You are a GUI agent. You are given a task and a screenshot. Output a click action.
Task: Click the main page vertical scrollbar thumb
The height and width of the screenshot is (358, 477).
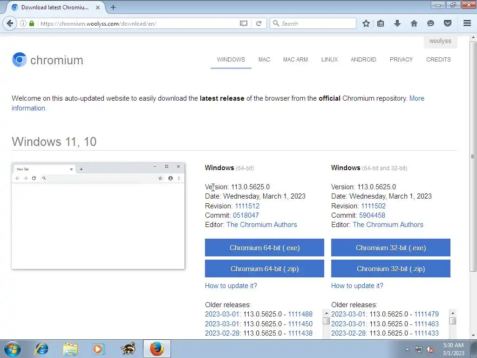473,157
